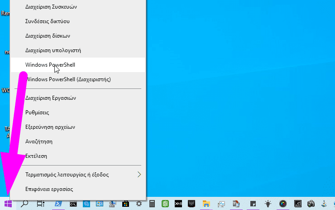Open the X-S black taskbar icon
This screenshot has height=210, width=335.
[178, 204]
